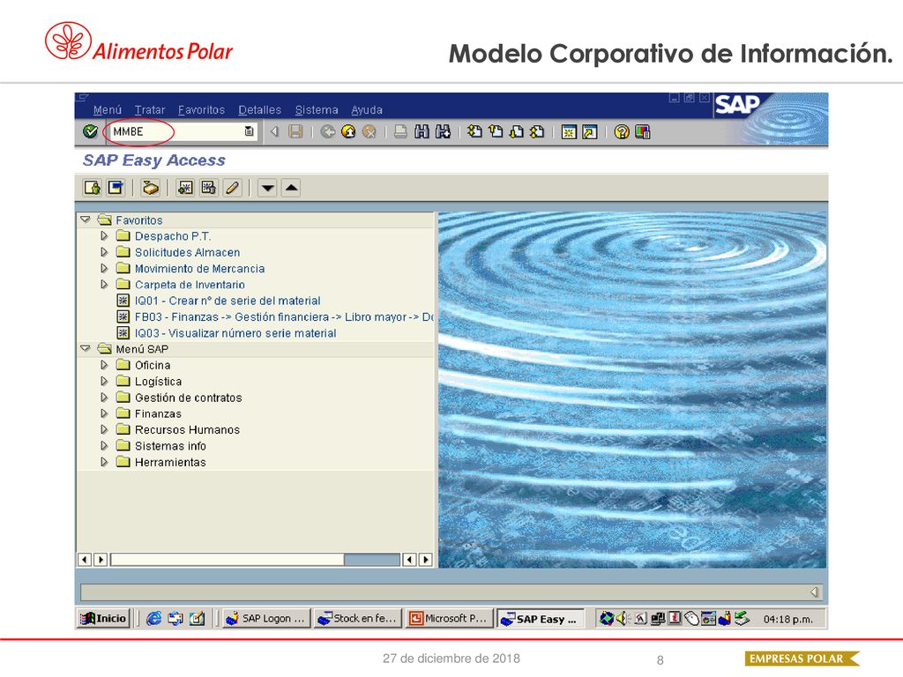This screenshot has width=903, height=677.
Task: Expand the Finanzas folder
Action: pos(104,413)
